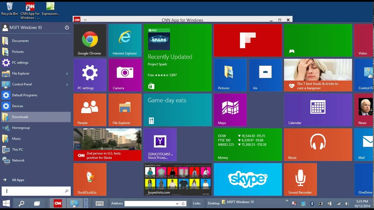Launch the Internet Explorer tile
Image resolution: width=374 pixels, height=210 pixels.
(x=125, y=40)
